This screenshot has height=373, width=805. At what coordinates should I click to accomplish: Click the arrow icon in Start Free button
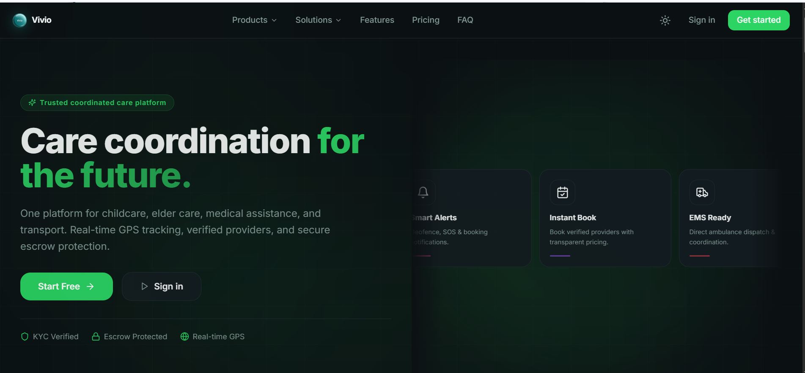click(90, 287)
